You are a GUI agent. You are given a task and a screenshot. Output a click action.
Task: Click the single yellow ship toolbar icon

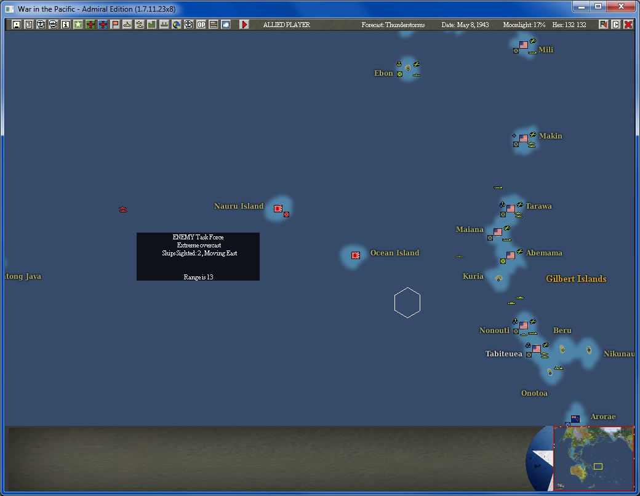tap(127, 25)
